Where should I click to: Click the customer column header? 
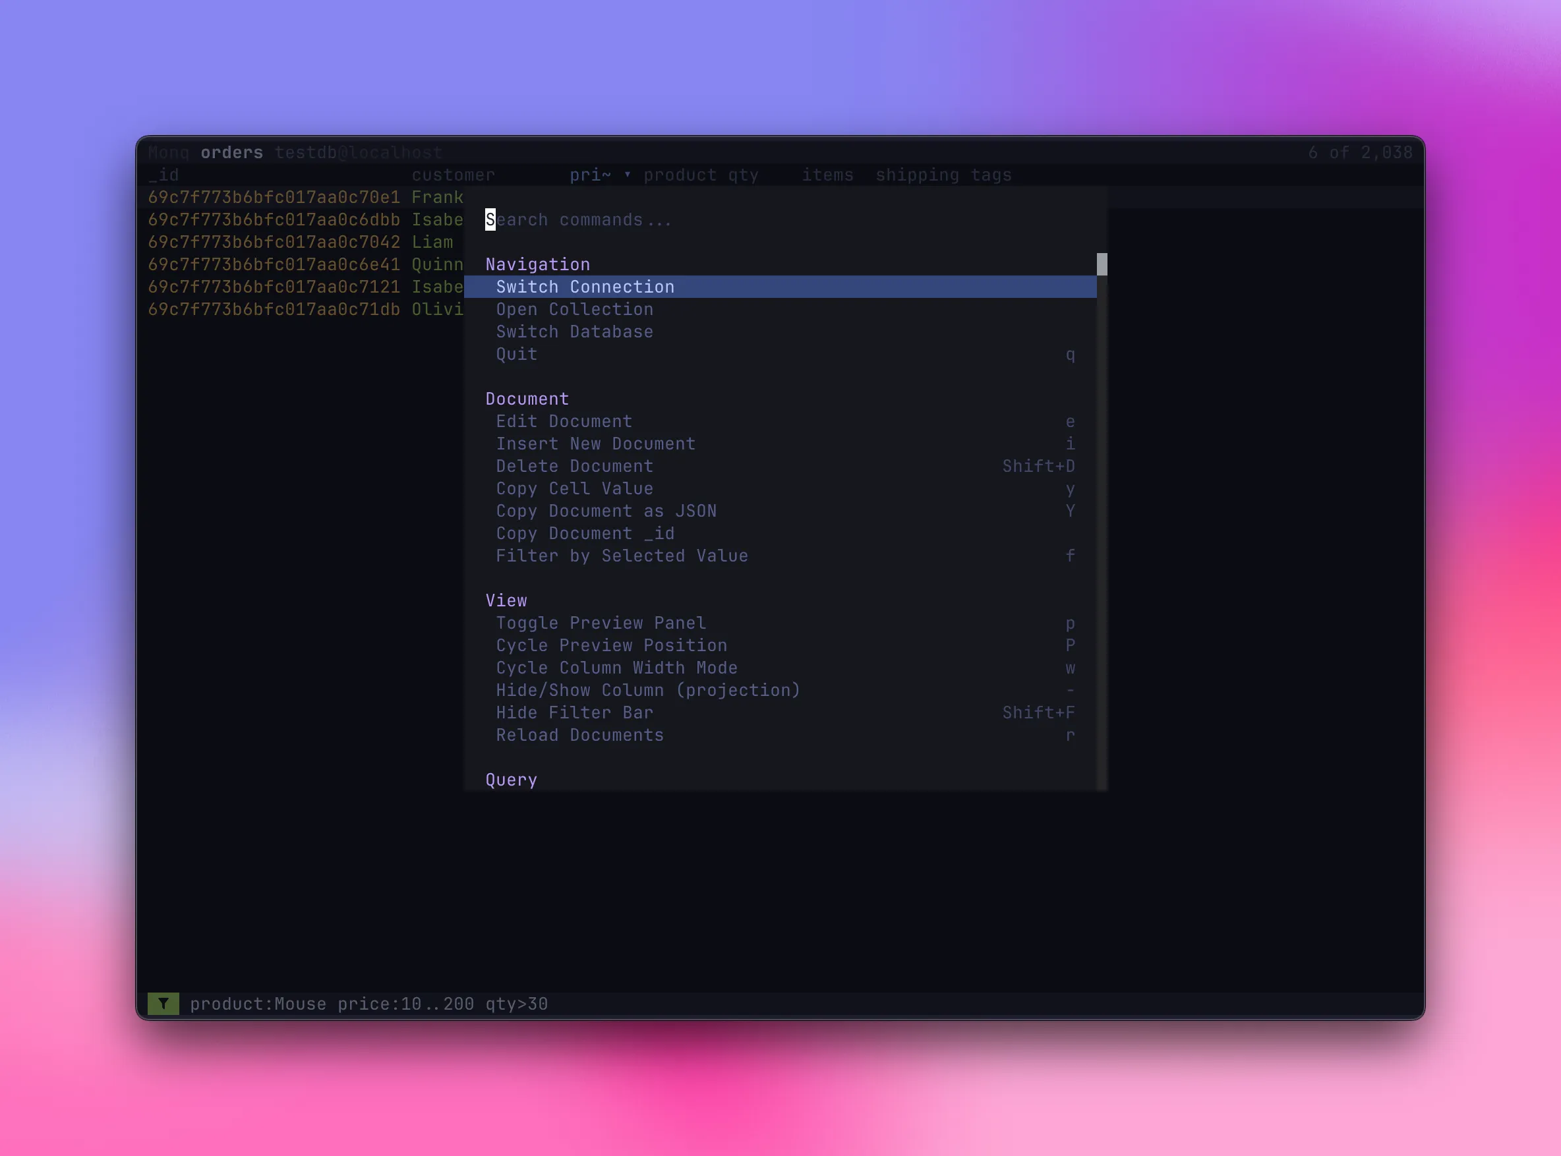453,175
